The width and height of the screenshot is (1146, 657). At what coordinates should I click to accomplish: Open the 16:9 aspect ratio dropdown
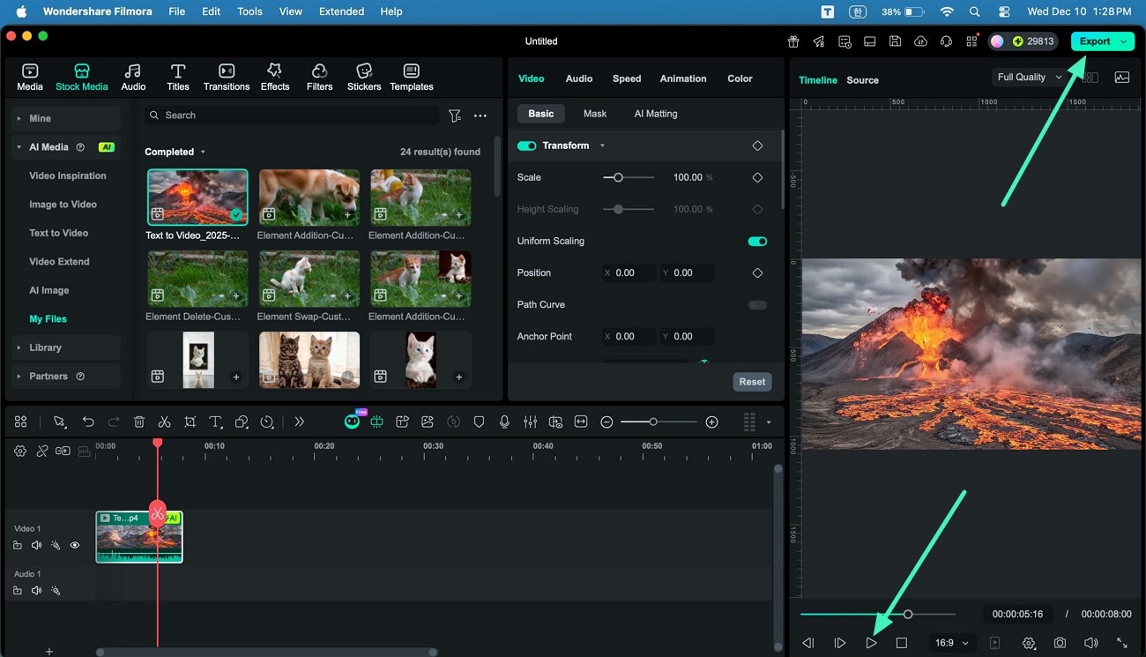coord(951,643)
